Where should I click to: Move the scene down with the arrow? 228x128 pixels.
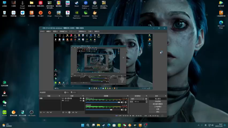coord(51,112)
